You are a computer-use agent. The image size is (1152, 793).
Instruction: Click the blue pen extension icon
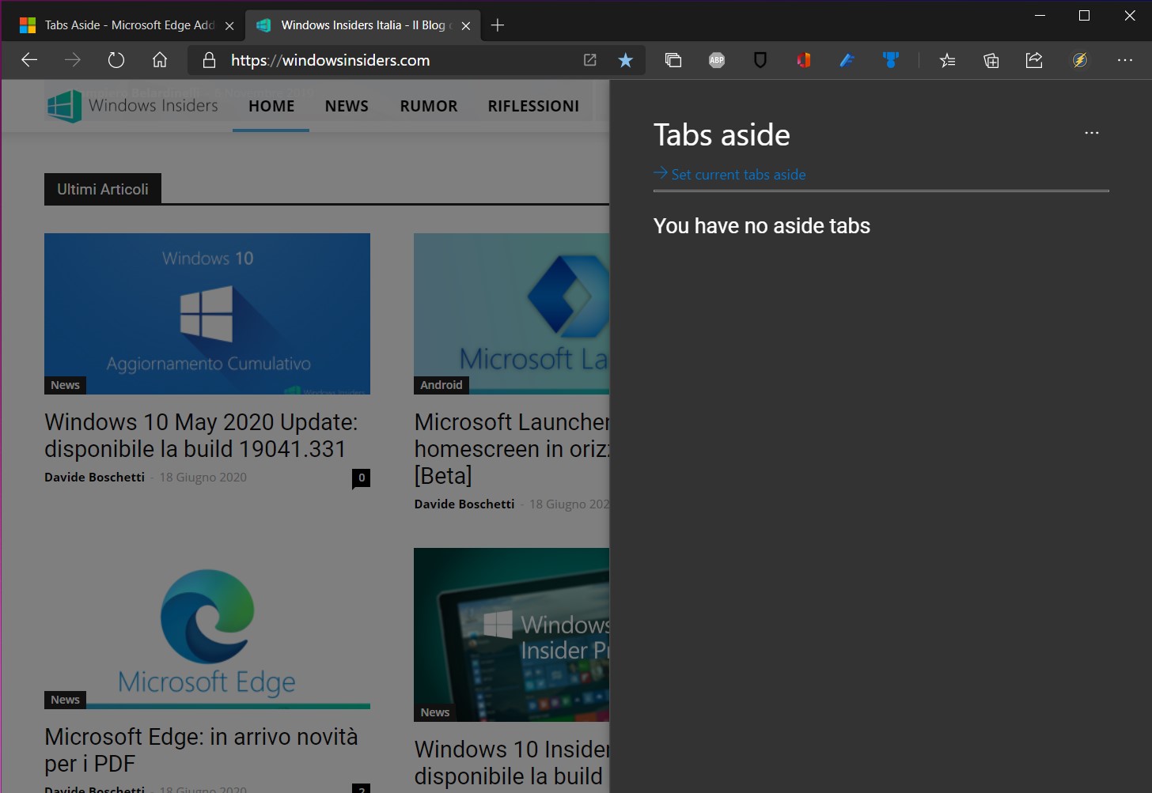click(x=847, y=60)
